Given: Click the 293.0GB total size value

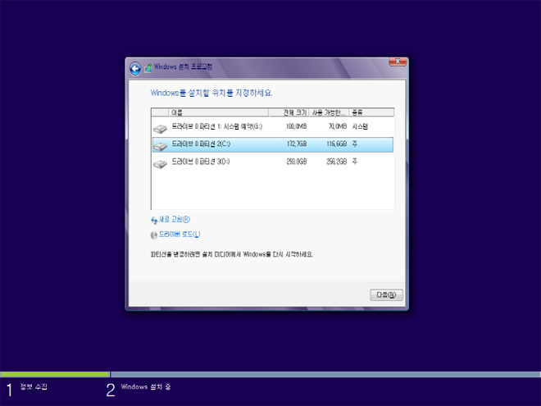Looking at the screenshot, I should [x=297, y=162].
